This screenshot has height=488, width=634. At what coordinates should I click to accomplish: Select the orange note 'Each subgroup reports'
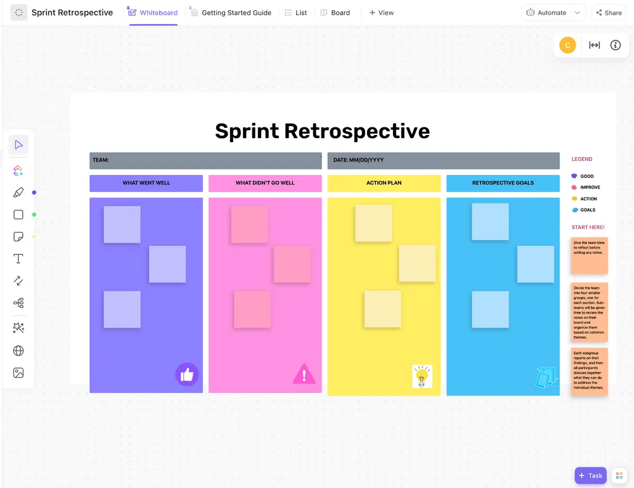(x=590, y=371)
